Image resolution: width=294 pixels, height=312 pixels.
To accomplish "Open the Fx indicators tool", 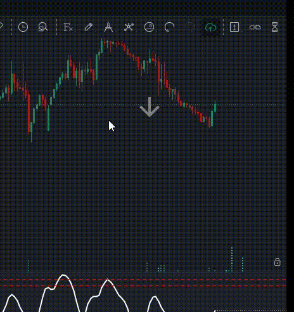I will 68,27.
